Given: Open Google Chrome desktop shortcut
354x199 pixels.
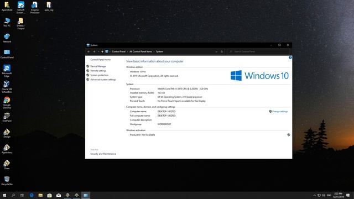Looking at the screenshot, I should pos(7,103).
